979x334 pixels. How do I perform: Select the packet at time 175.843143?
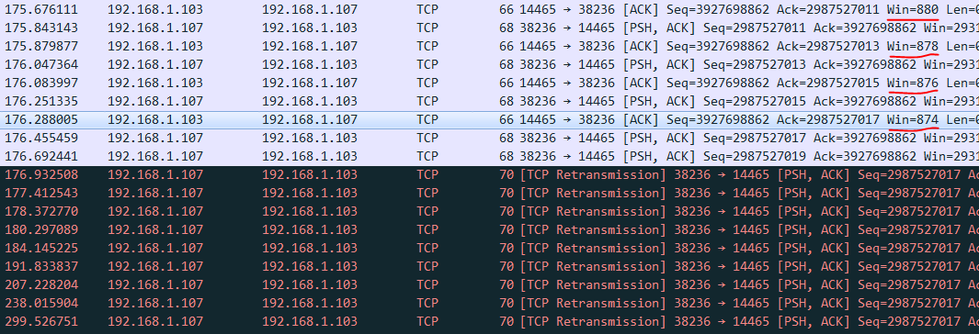(489, 28)
